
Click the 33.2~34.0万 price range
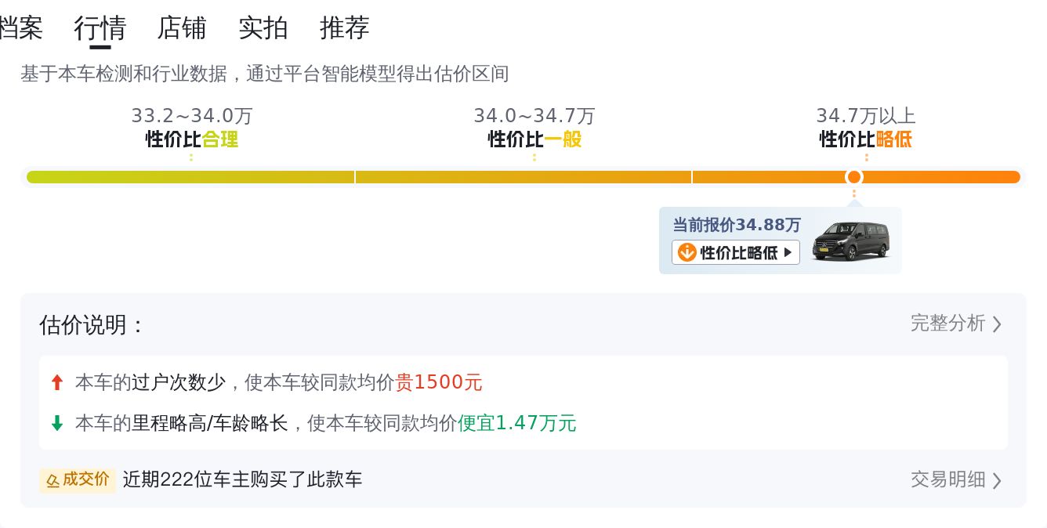pos(192,116)
